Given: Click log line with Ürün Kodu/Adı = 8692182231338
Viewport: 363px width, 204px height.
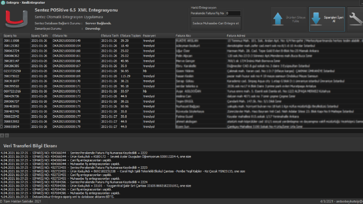Looking at the screenshot, I should point(123,171).
